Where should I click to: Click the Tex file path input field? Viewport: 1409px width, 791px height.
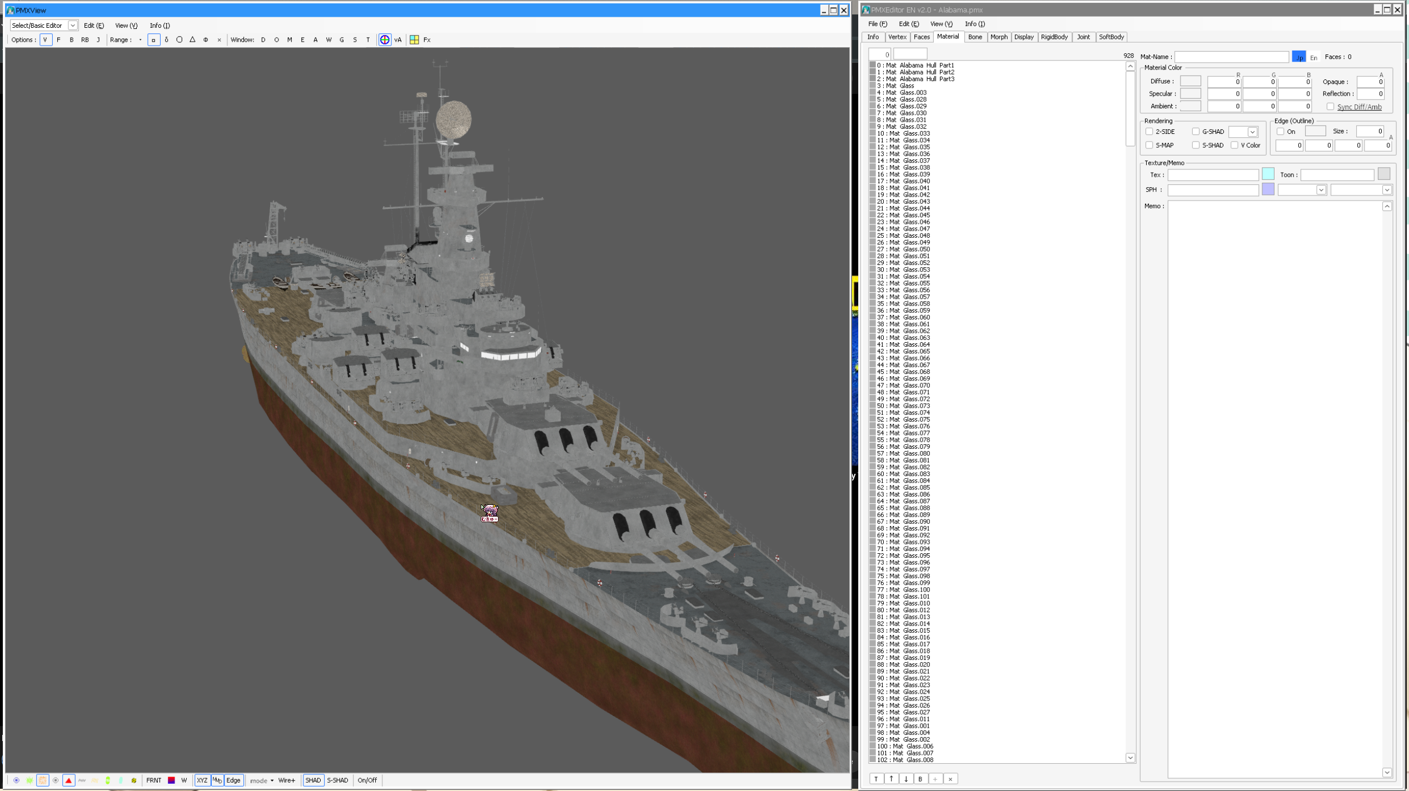1213,175
